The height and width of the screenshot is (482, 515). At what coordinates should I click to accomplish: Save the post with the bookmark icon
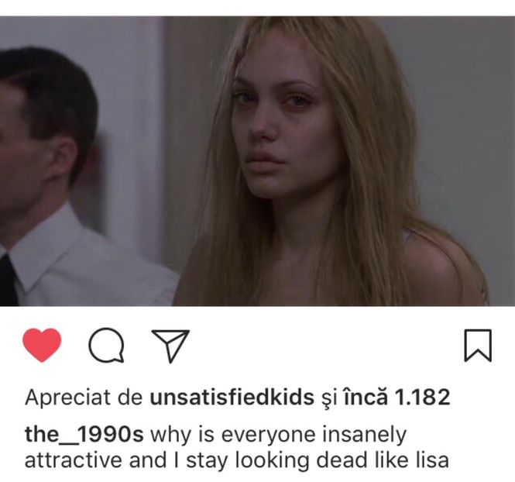coord(478,346)
